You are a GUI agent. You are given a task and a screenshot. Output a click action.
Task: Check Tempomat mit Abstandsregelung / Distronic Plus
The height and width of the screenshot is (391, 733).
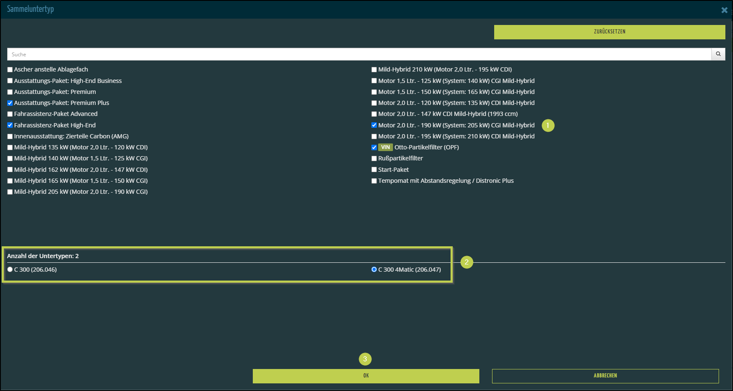374,181
